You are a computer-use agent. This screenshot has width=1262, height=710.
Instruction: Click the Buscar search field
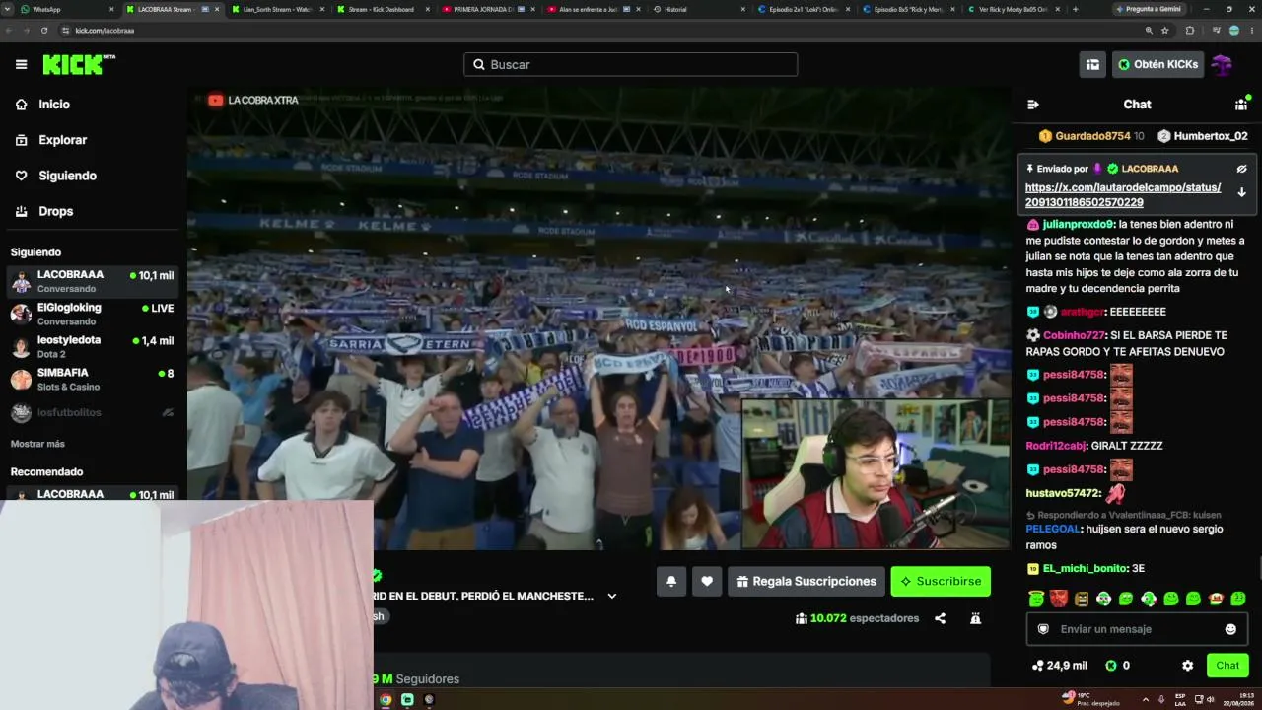(630, 64)
